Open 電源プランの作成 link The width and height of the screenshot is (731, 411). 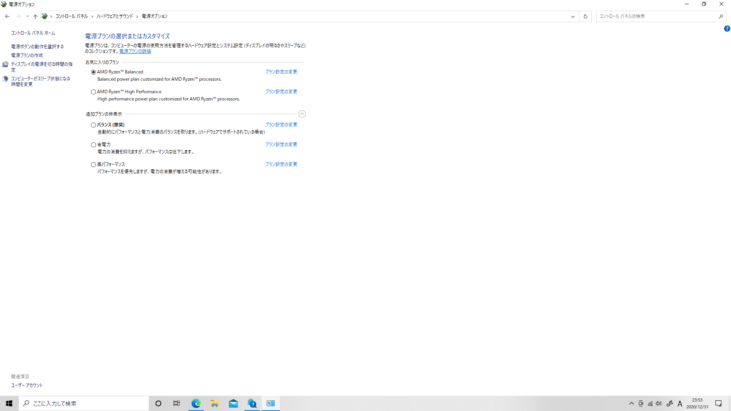click(x=27, y=56)
